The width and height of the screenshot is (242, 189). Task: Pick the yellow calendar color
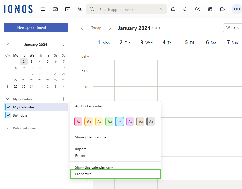coord(99,122)
